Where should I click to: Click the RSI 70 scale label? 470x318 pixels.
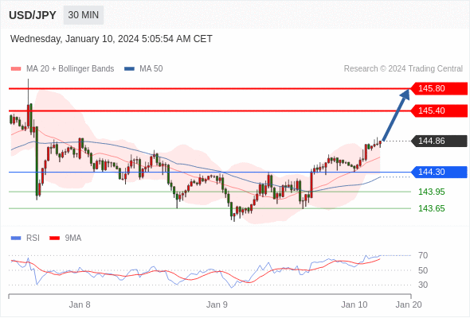423,256
